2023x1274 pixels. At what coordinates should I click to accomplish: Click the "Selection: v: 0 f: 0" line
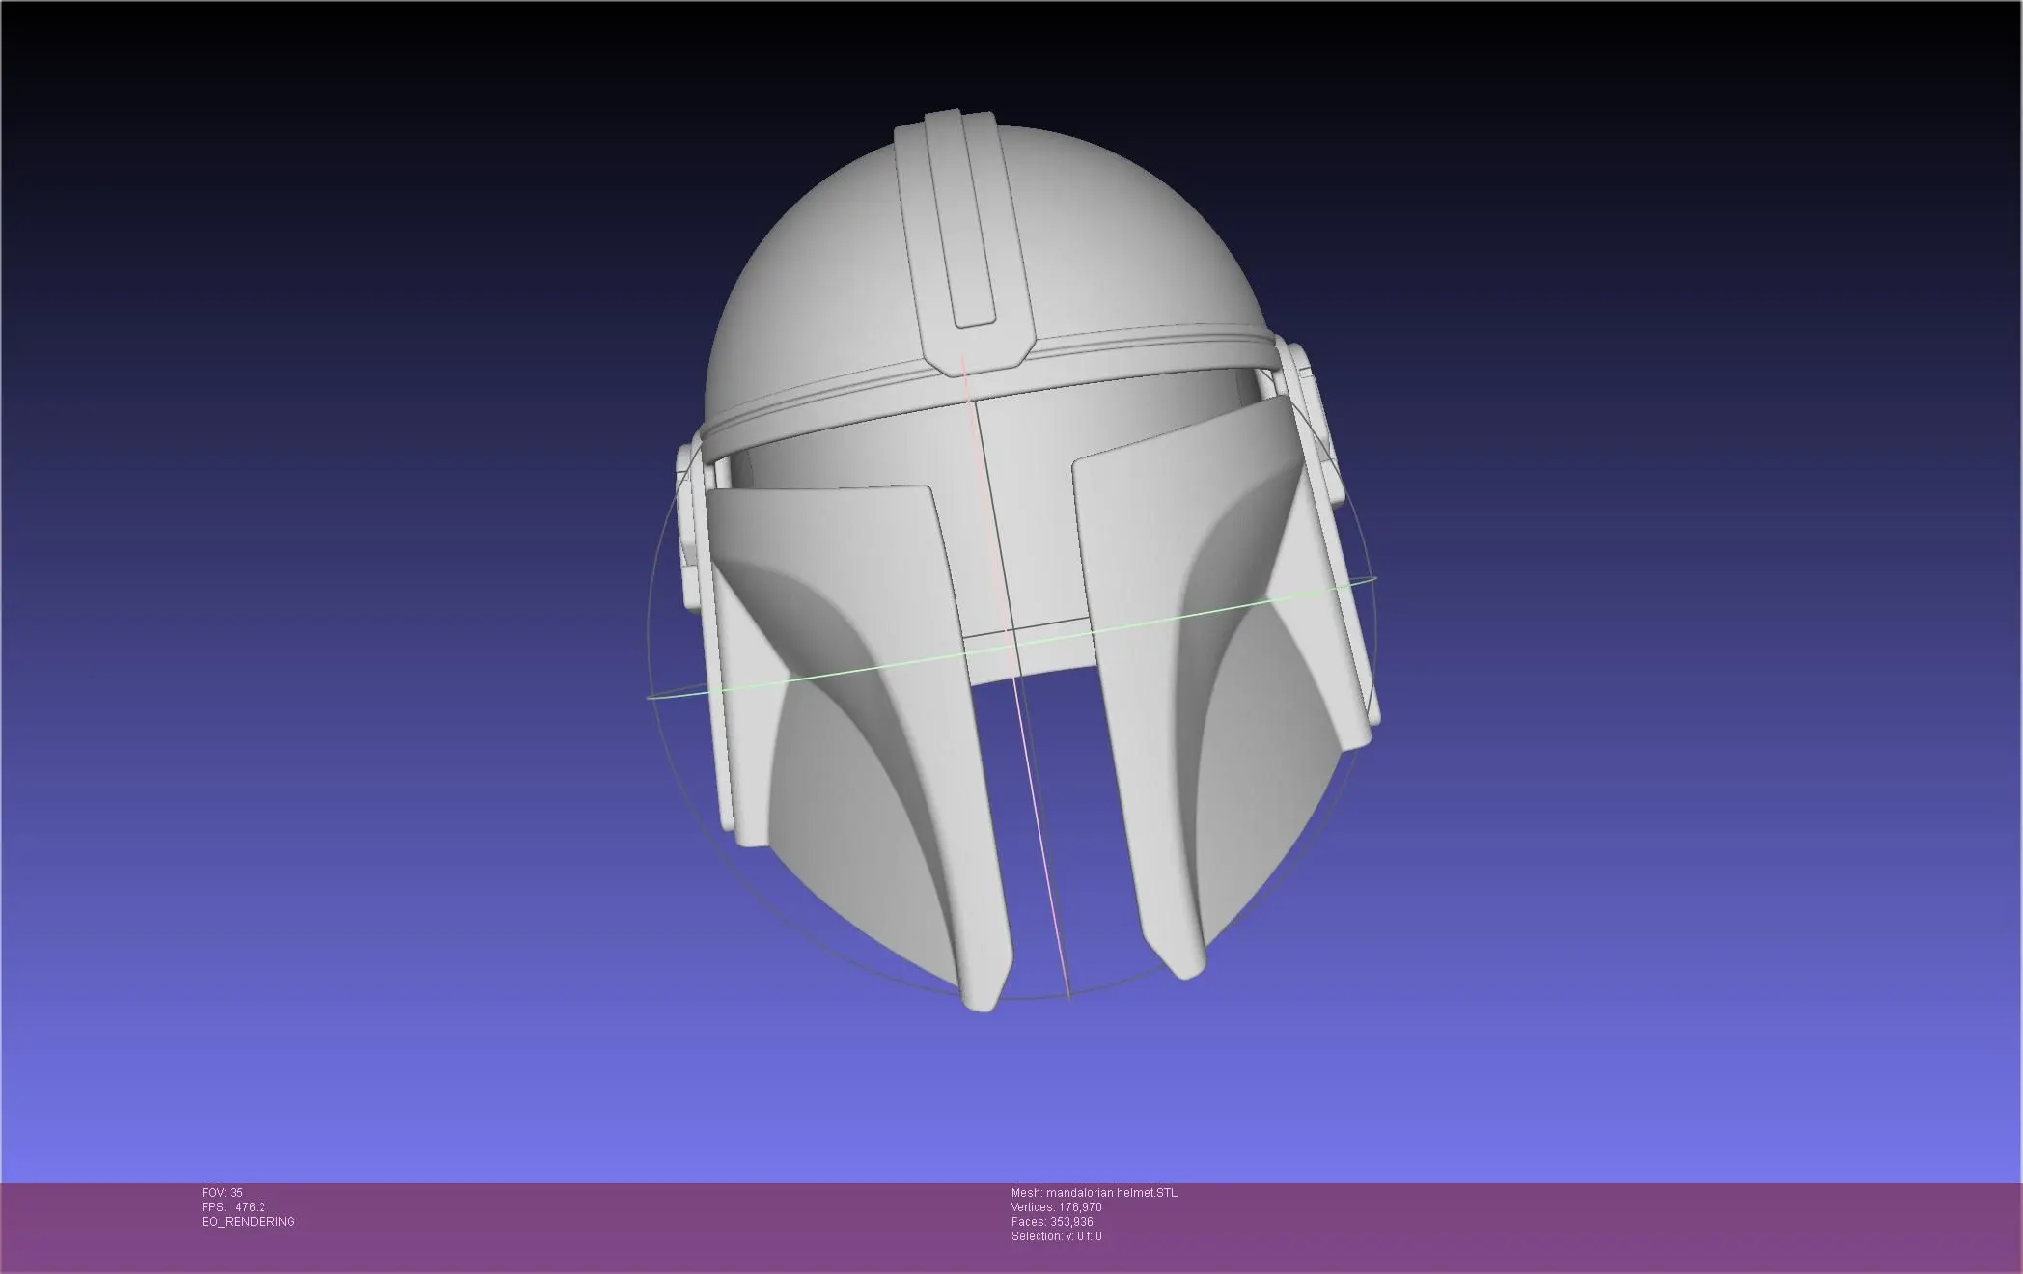tap(1056, 1236)
